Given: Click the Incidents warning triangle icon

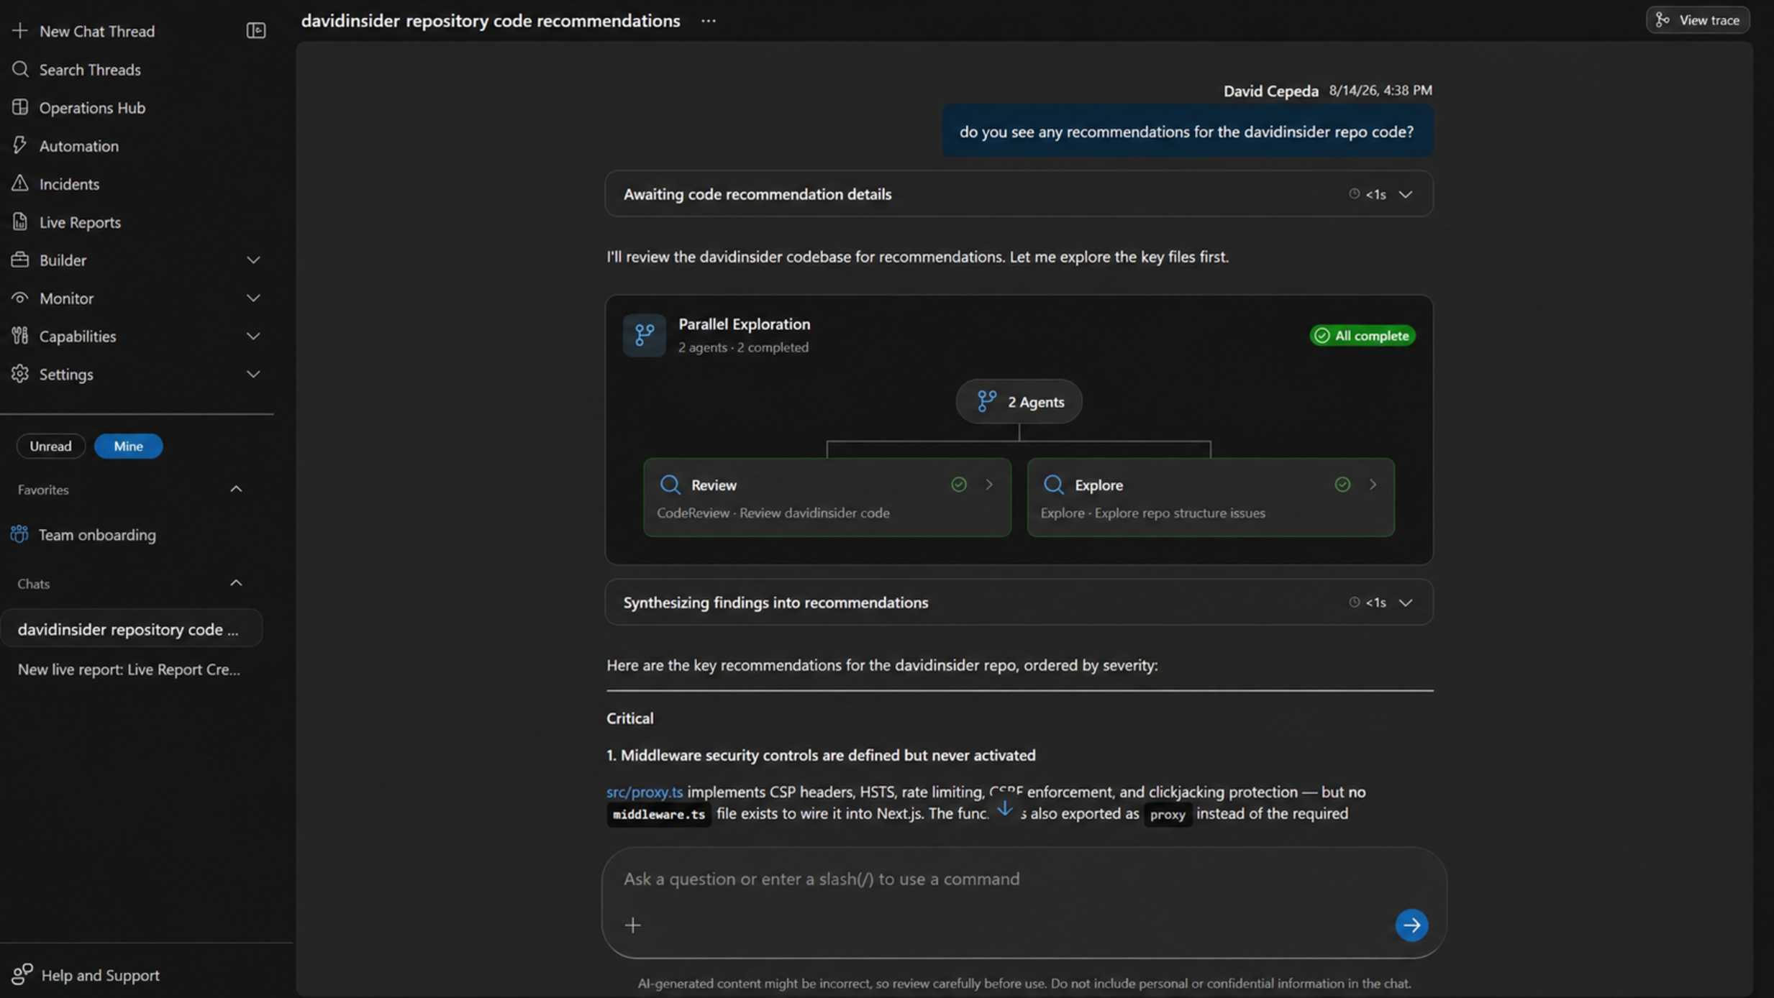Looking at the screenshot, I should point(20,183).
